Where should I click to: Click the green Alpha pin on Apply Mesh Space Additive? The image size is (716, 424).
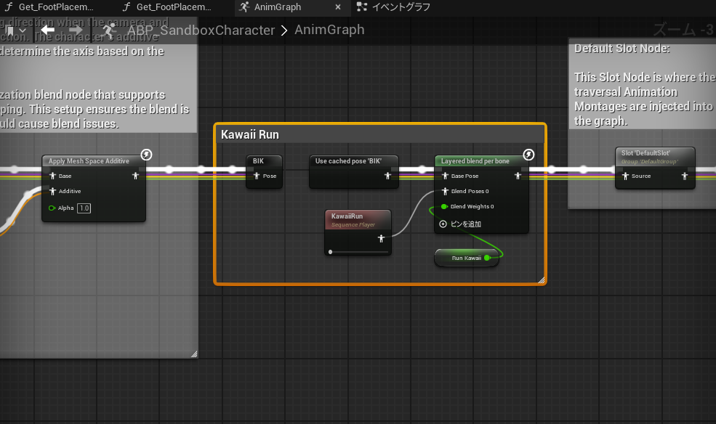pyautogui.click(x=52, y=208)
